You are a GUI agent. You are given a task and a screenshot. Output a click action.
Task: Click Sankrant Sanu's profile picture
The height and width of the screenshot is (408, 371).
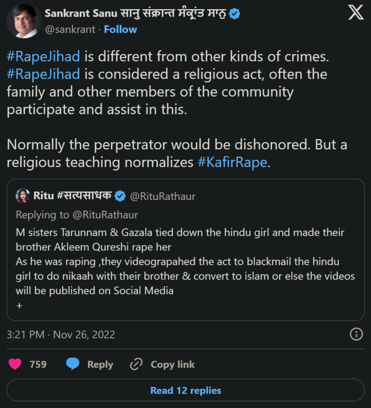[x=24, y=21]
